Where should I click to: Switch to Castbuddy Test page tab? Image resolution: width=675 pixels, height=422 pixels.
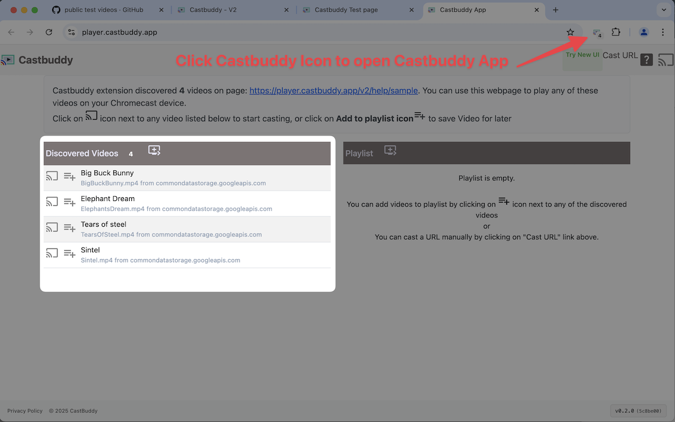346,9
